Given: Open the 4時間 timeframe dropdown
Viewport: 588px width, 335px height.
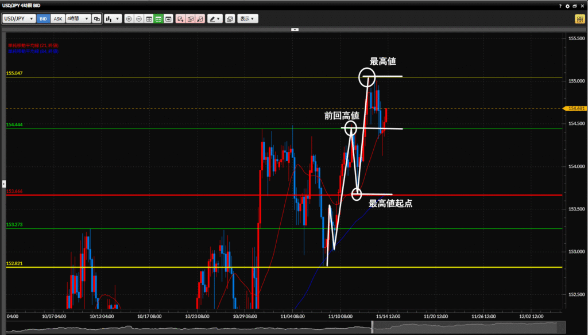Looking at the screenshot, I should click(78, 18).
